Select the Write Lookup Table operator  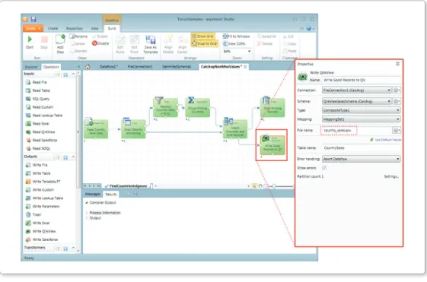click(44, 198)
